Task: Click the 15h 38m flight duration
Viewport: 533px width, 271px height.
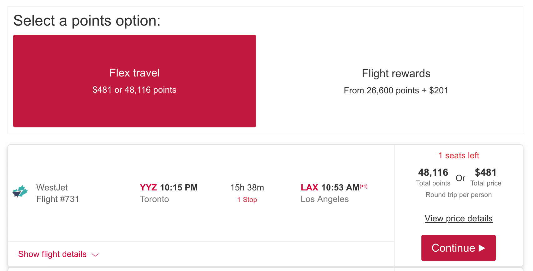Action: click(247, 187)
